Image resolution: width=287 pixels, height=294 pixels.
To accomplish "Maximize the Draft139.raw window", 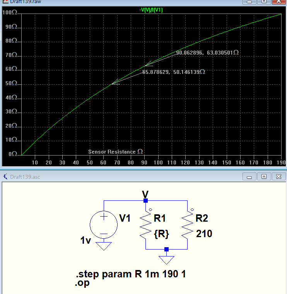I will click(264, 2).
